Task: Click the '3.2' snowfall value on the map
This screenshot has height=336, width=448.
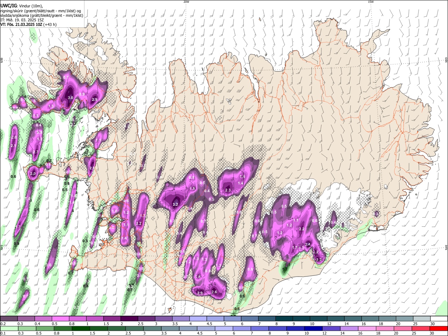Action: 176,204
